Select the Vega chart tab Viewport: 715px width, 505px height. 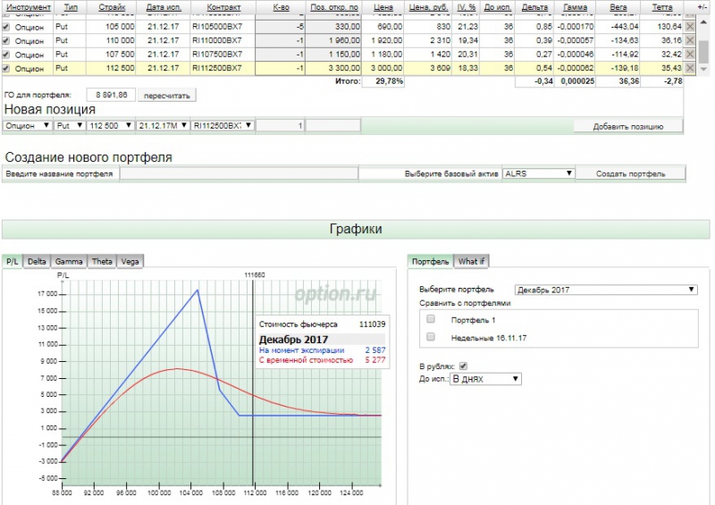coord(130,261)
